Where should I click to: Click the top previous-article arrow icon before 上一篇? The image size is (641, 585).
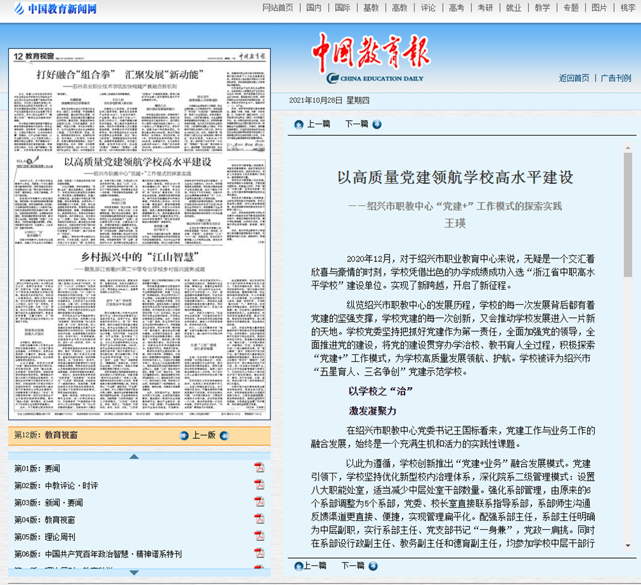click(x=299, y=124)
